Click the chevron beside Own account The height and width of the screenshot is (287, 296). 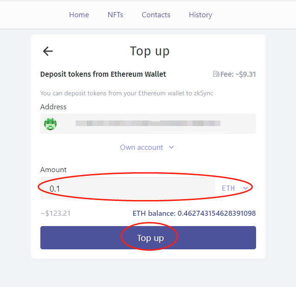click(171, 147)
